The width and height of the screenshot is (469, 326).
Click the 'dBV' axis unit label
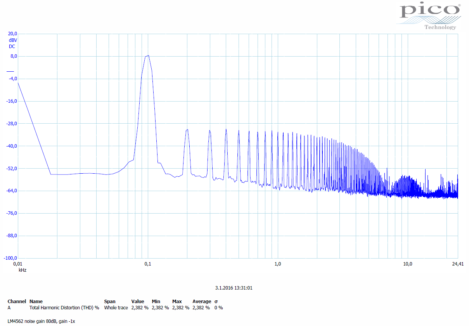(12, 40)
